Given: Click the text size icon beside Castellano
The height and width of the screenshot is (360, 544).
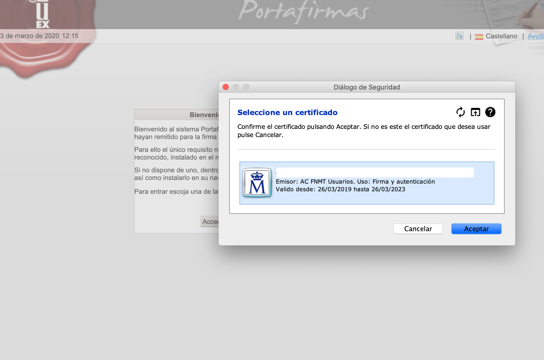Looking at the screenshot, I should click(460, 36).
